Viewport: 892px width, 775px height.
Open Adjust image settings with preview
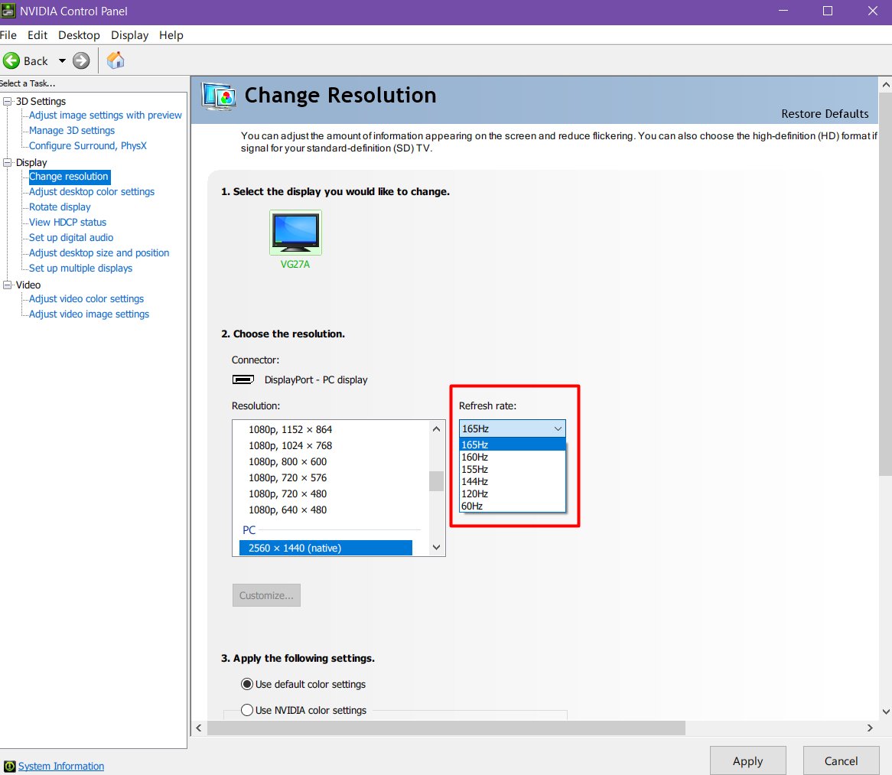tap(106, 115)
